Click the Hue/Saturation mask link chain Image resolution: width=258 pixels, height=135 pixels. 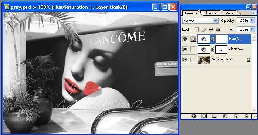[213, 39]
